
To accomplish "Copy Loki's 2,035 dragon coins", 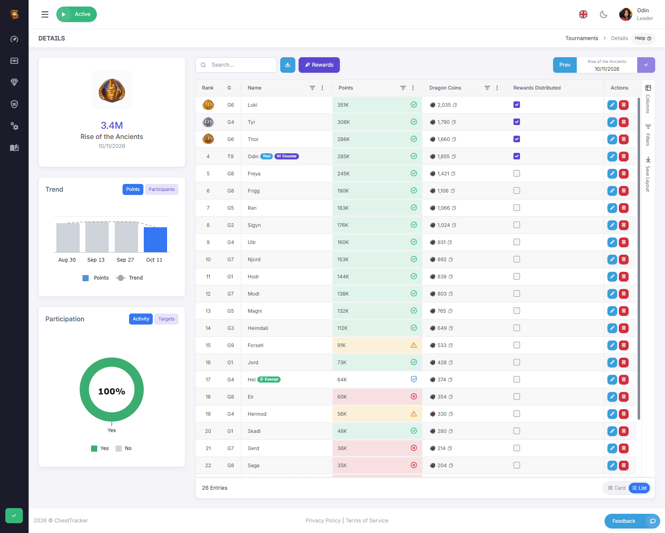I will point(455,105).
